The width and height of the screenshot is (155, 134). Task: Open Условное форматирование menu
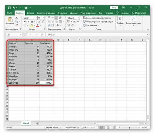coord(97,18)
